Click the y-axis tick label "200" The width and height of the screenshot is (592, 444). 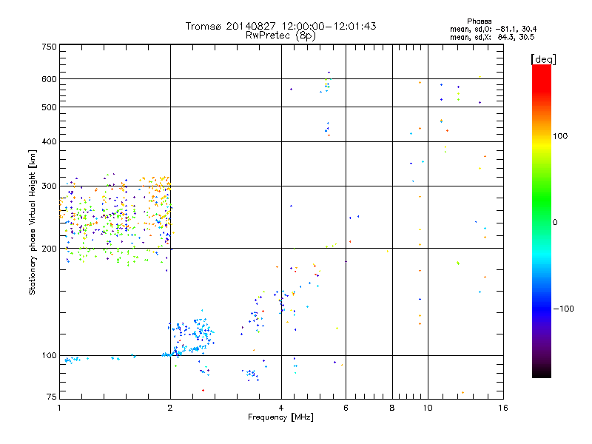[x=49, y=249]
